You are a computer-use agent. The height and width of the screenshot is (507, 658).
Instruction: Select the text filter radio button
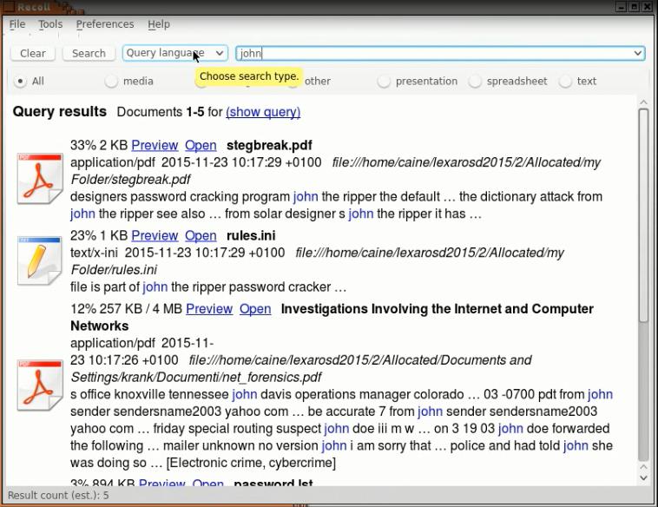click(x=565, y=81)
